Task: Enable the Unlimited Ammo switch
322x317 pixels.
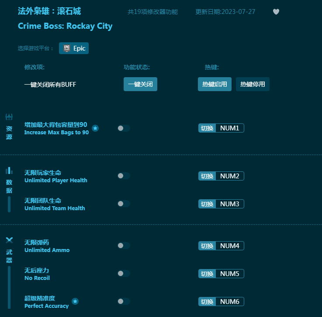Action: (x=124, y=245)
